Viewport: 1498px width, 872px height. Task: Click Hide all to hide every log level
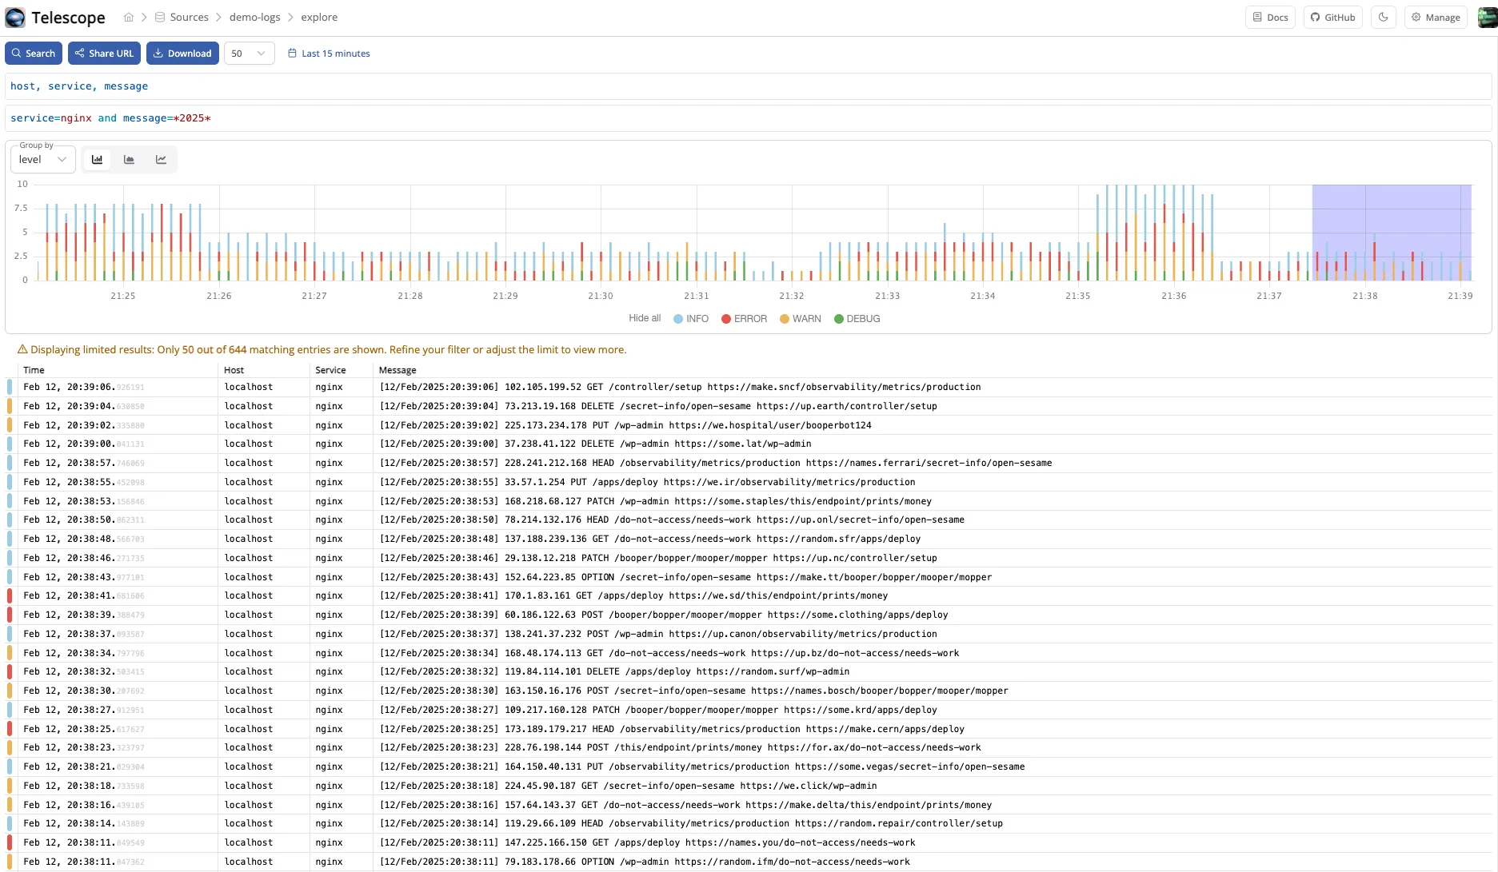[x=644, y=318]
